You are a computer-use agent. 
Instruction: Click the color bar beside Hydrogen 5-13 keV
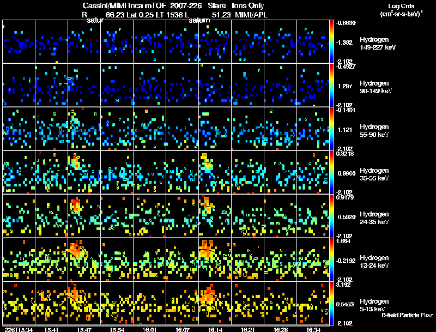tap(331, 303)
